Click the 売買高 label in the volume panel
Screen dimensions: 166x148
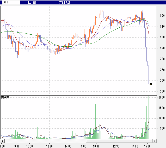coord(5,97)
